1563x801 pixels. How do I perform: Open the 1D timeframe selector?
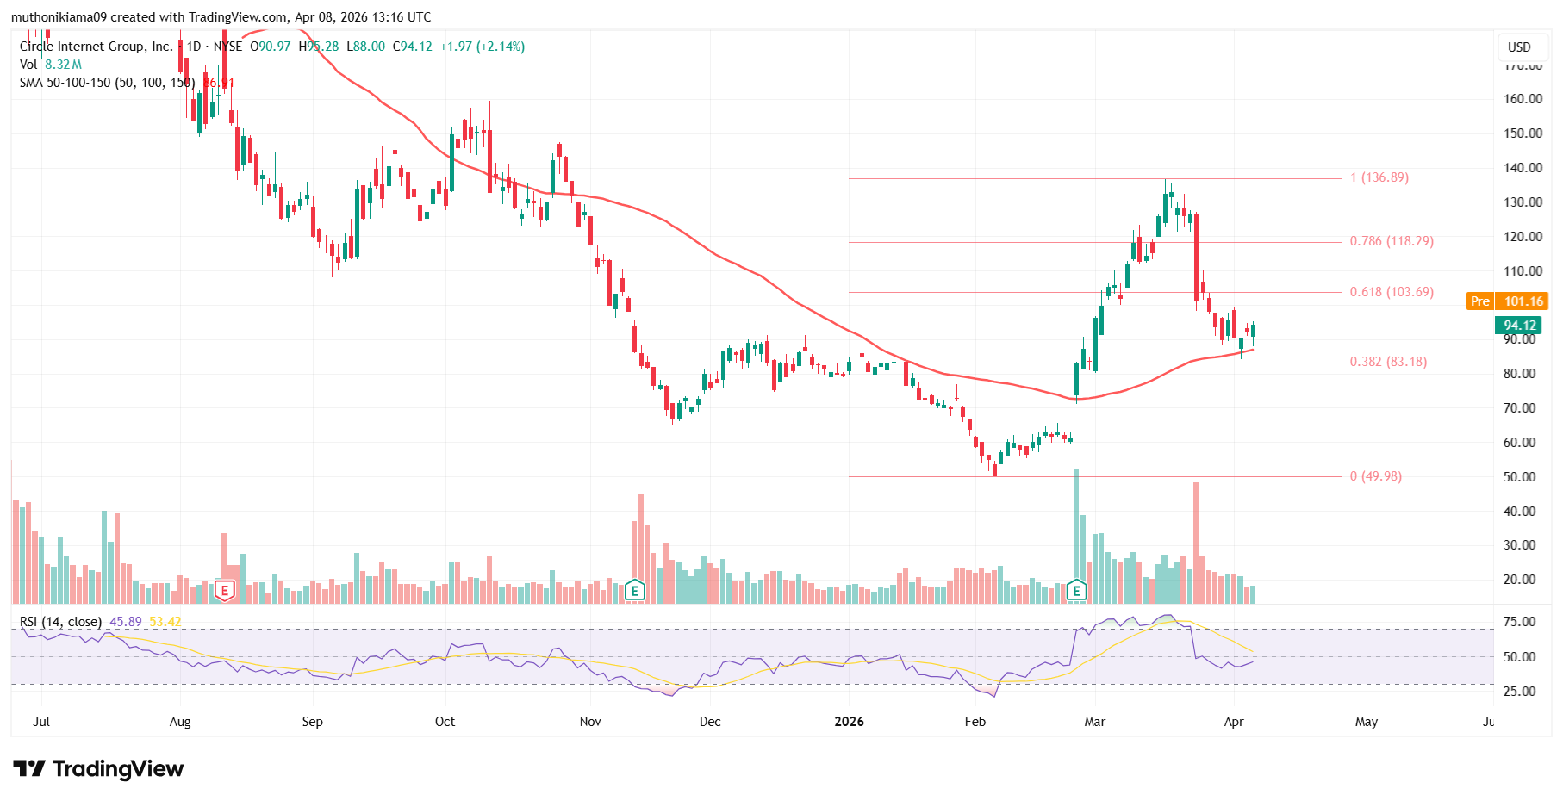tap(192, 47)
